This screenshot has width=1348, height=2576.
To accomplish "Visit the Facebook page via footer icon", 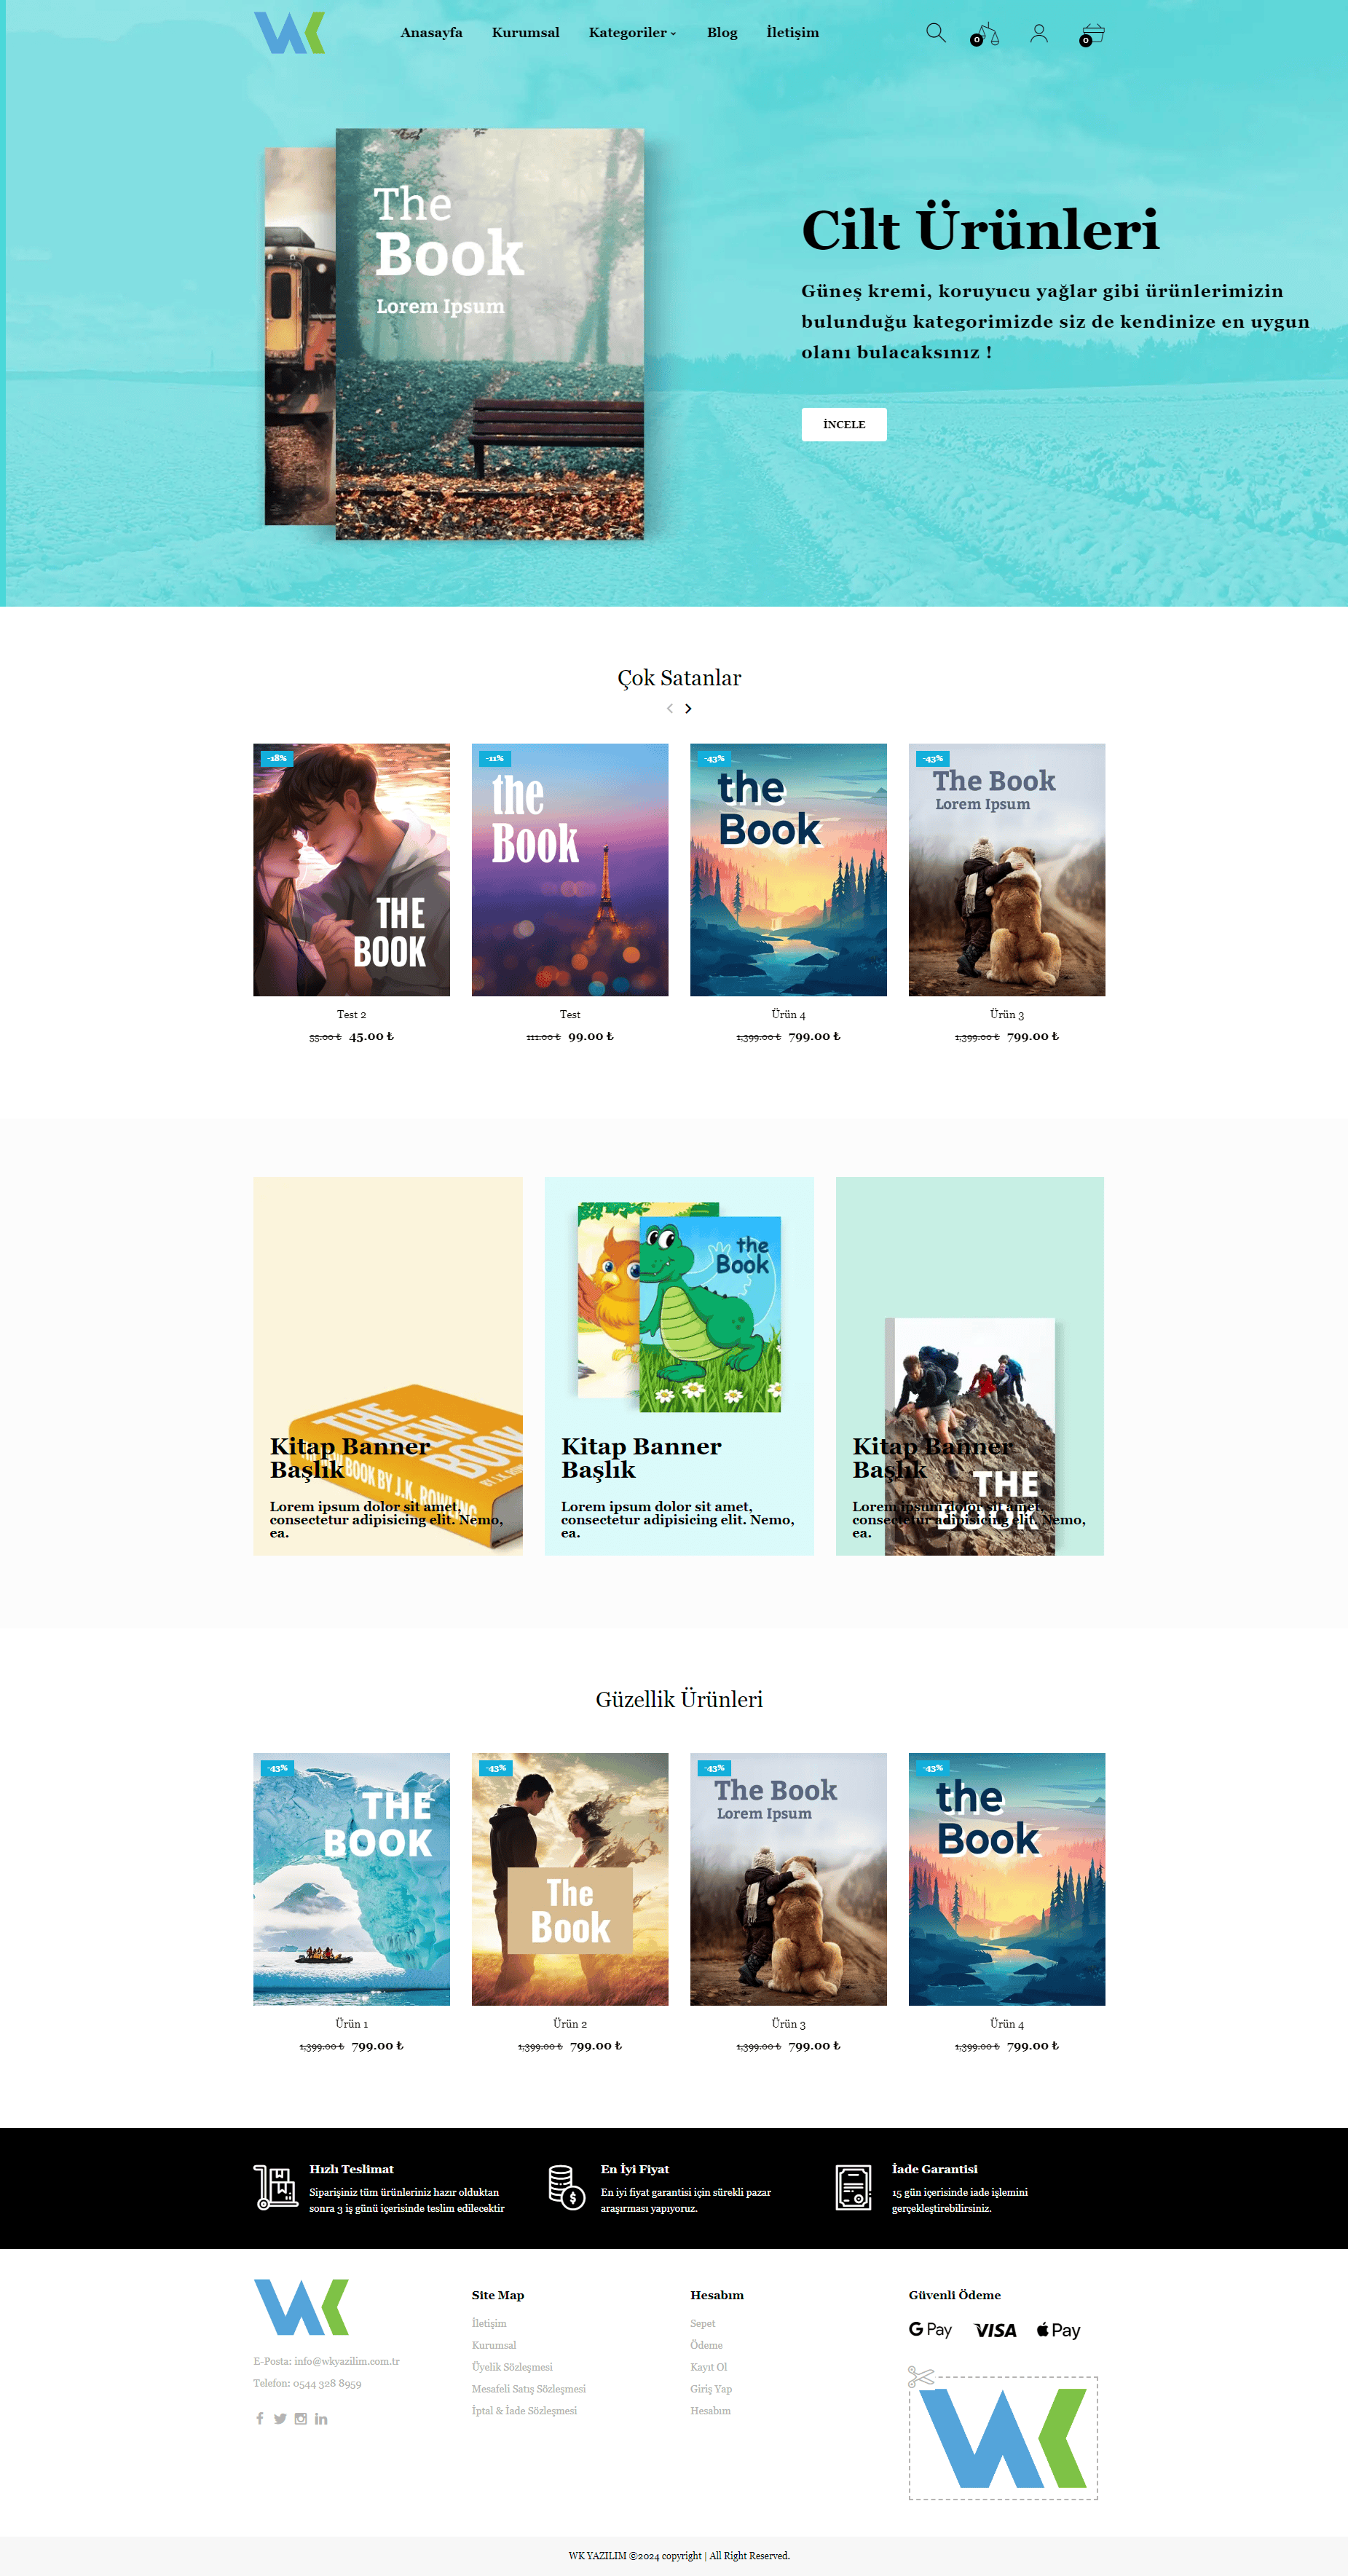I will [x=260, y=2418].
